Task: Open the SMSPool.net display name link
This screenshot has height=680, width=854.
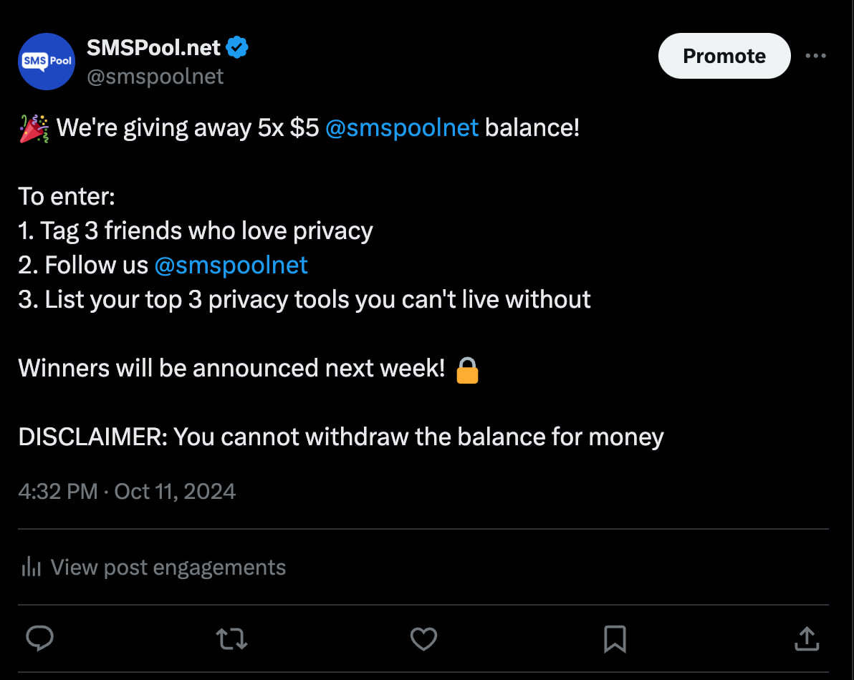Action: pos(153,48)
